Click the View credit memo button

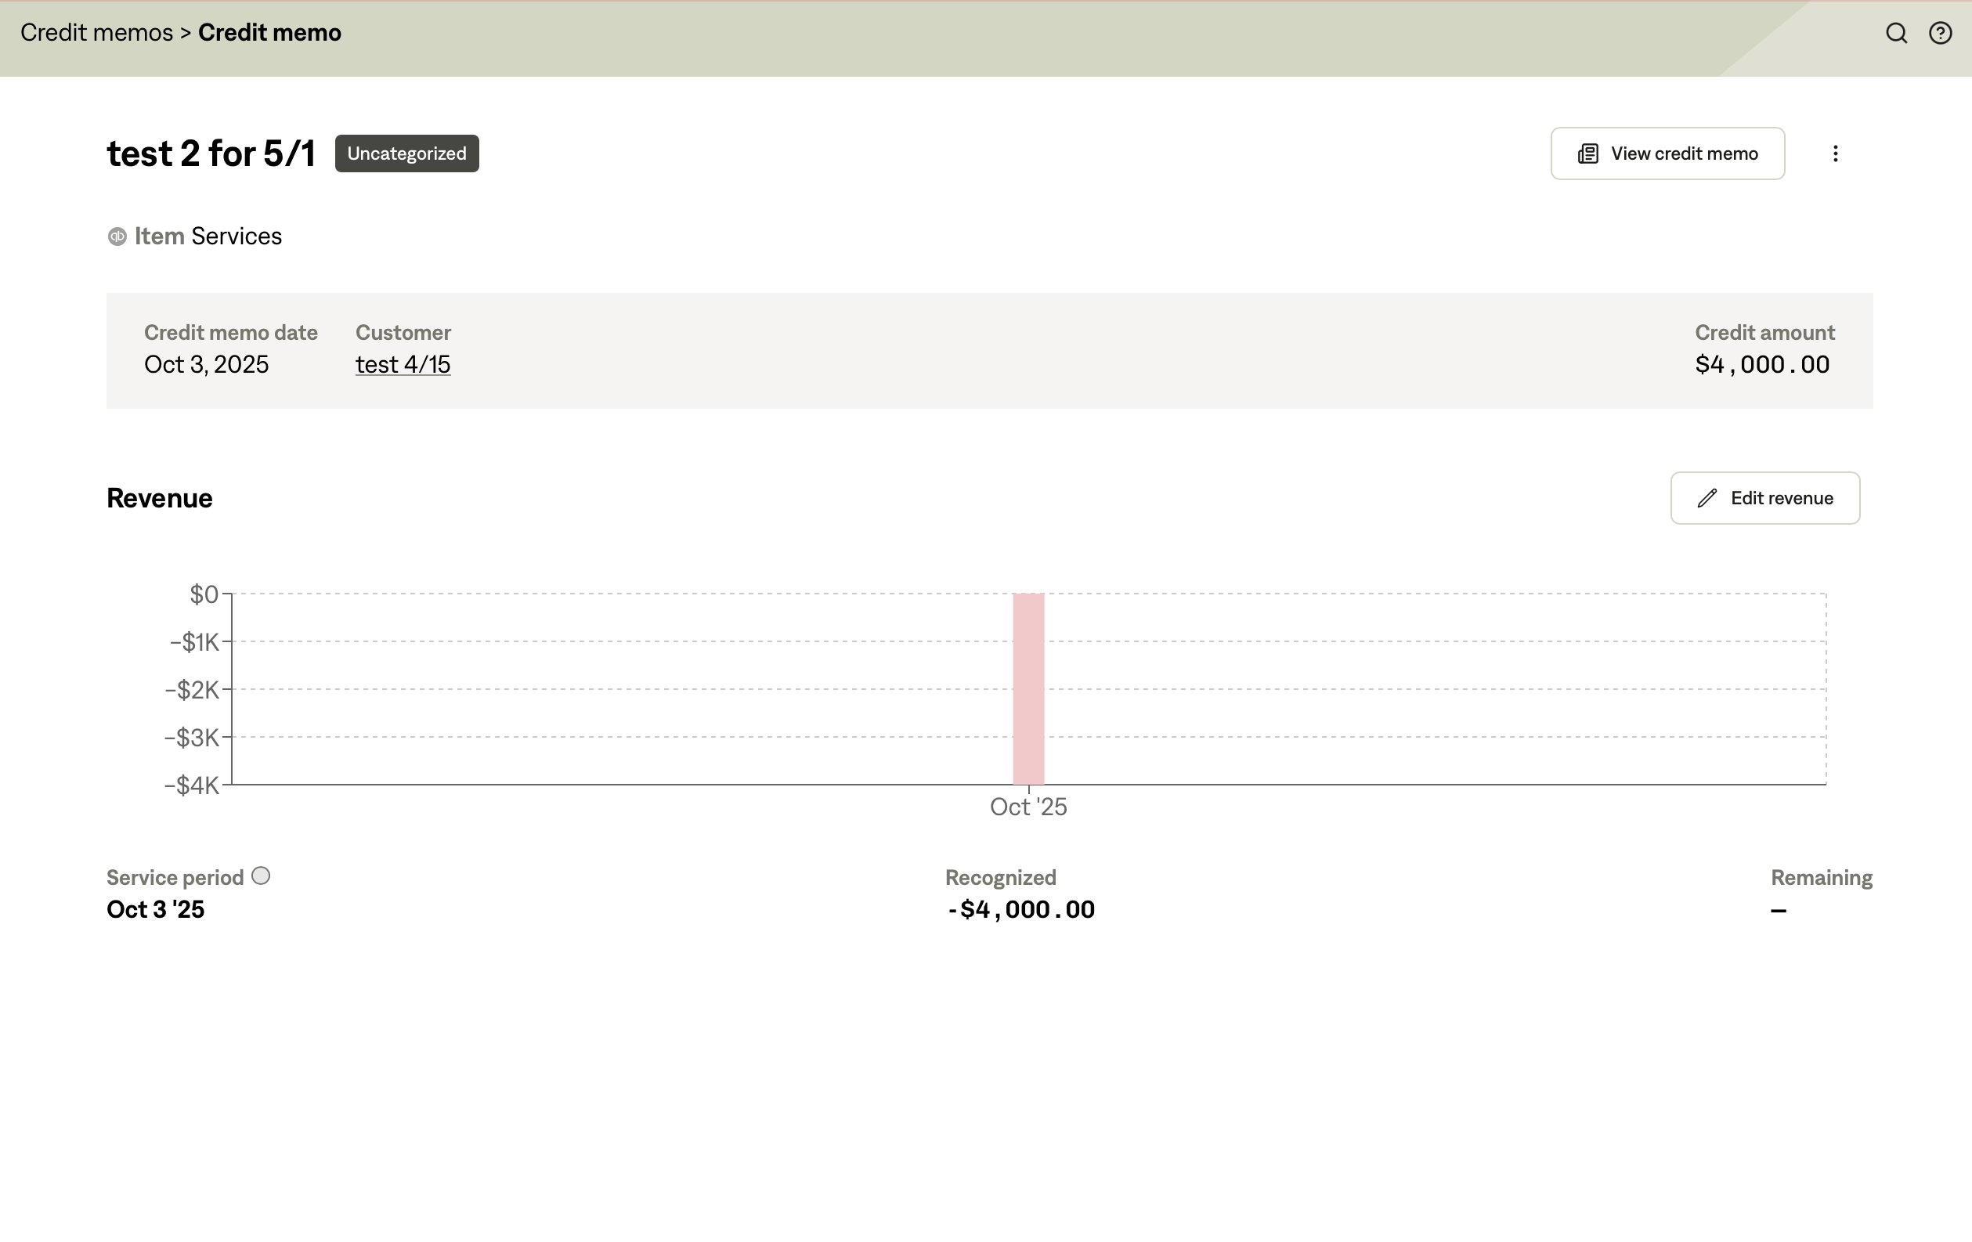tap(1667, 153)
